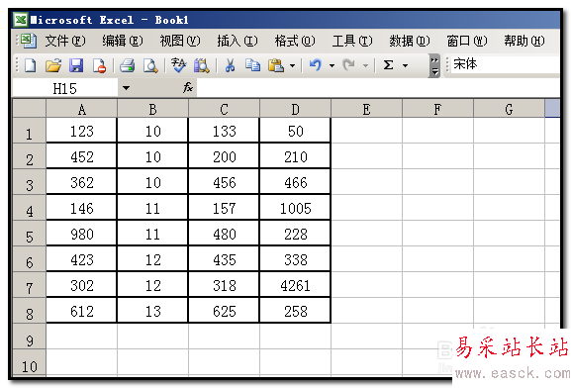Select cell D4 containing 1005
571x388 pixels.
coord(295,208)
